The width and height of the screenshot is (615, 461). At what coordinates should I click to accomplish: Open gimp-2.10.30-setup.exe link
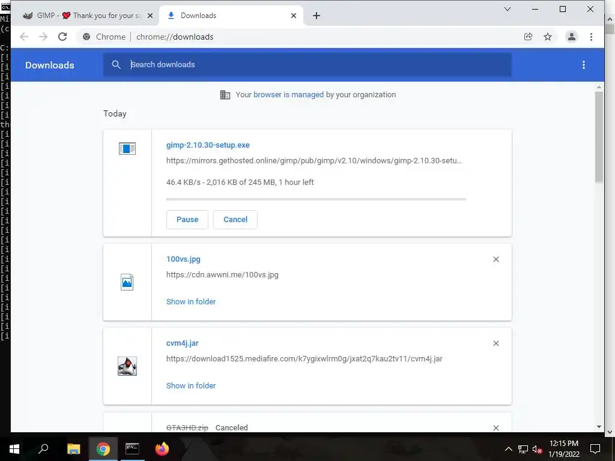208,145
